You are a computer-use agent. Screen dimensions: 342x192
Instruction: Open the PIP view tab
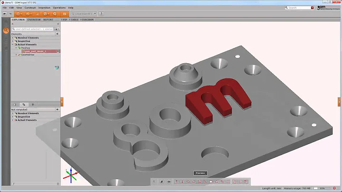[x=64, y=19]
